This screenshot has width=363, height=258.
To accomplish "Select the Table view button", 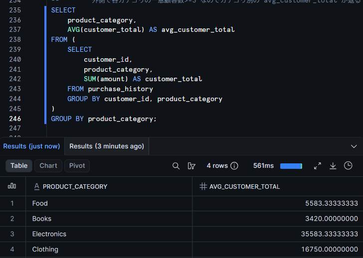I will click(19, 166).
